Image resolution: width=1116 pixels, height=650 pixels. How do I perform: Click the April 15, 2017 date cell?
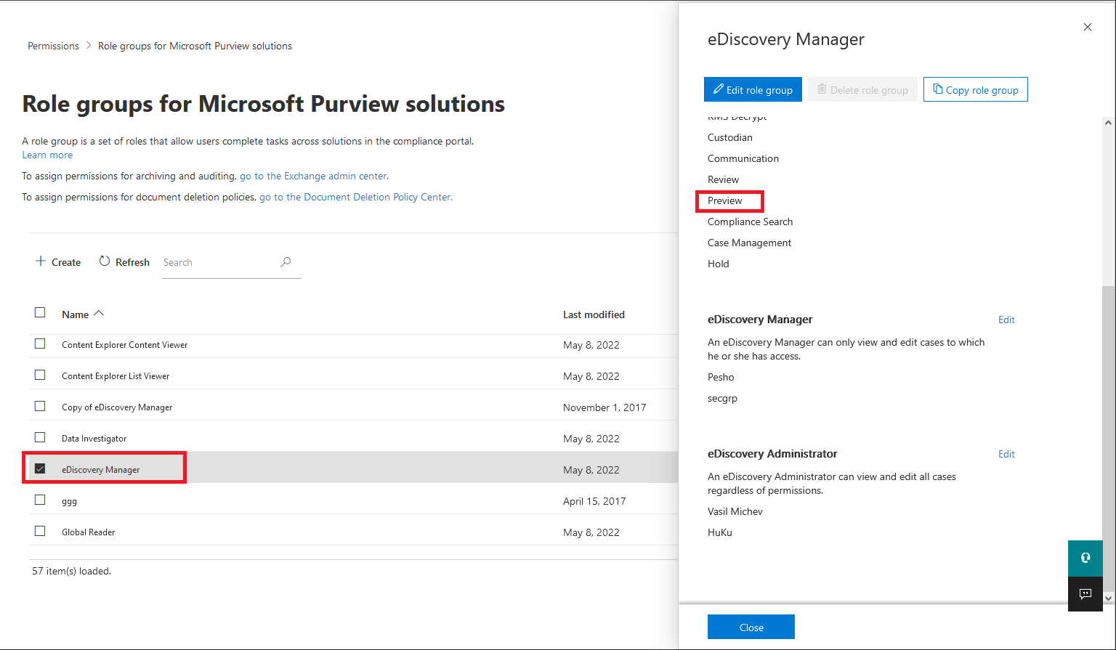(x=594, y=501)
